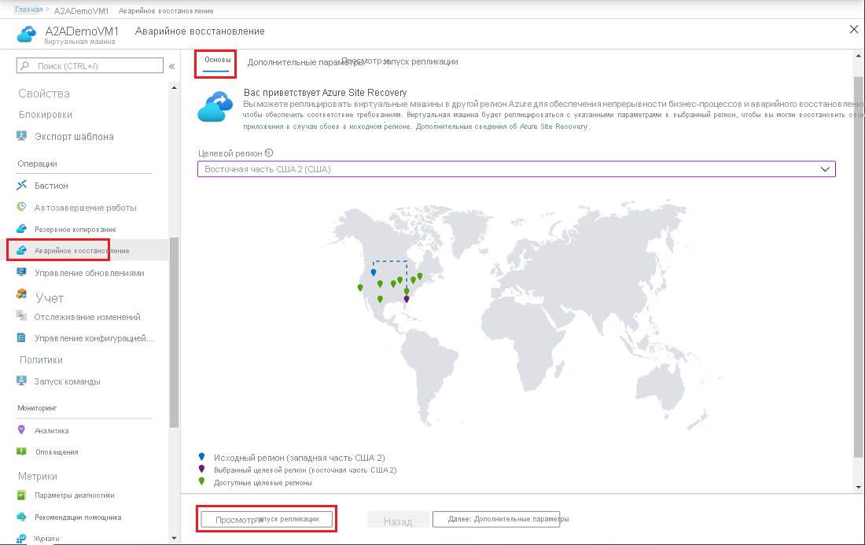Viewport: 865px width, 545px height.
Task: Click the Disaster recovery icon (Аварийное восстановление)
Action: click(21, 250)
